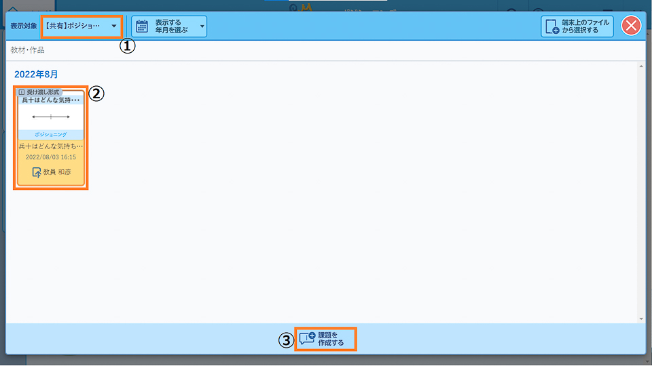The width and height of the screenshot is (652, 366).
Task: Close the dialog with the red X
Action: (631, 26)
